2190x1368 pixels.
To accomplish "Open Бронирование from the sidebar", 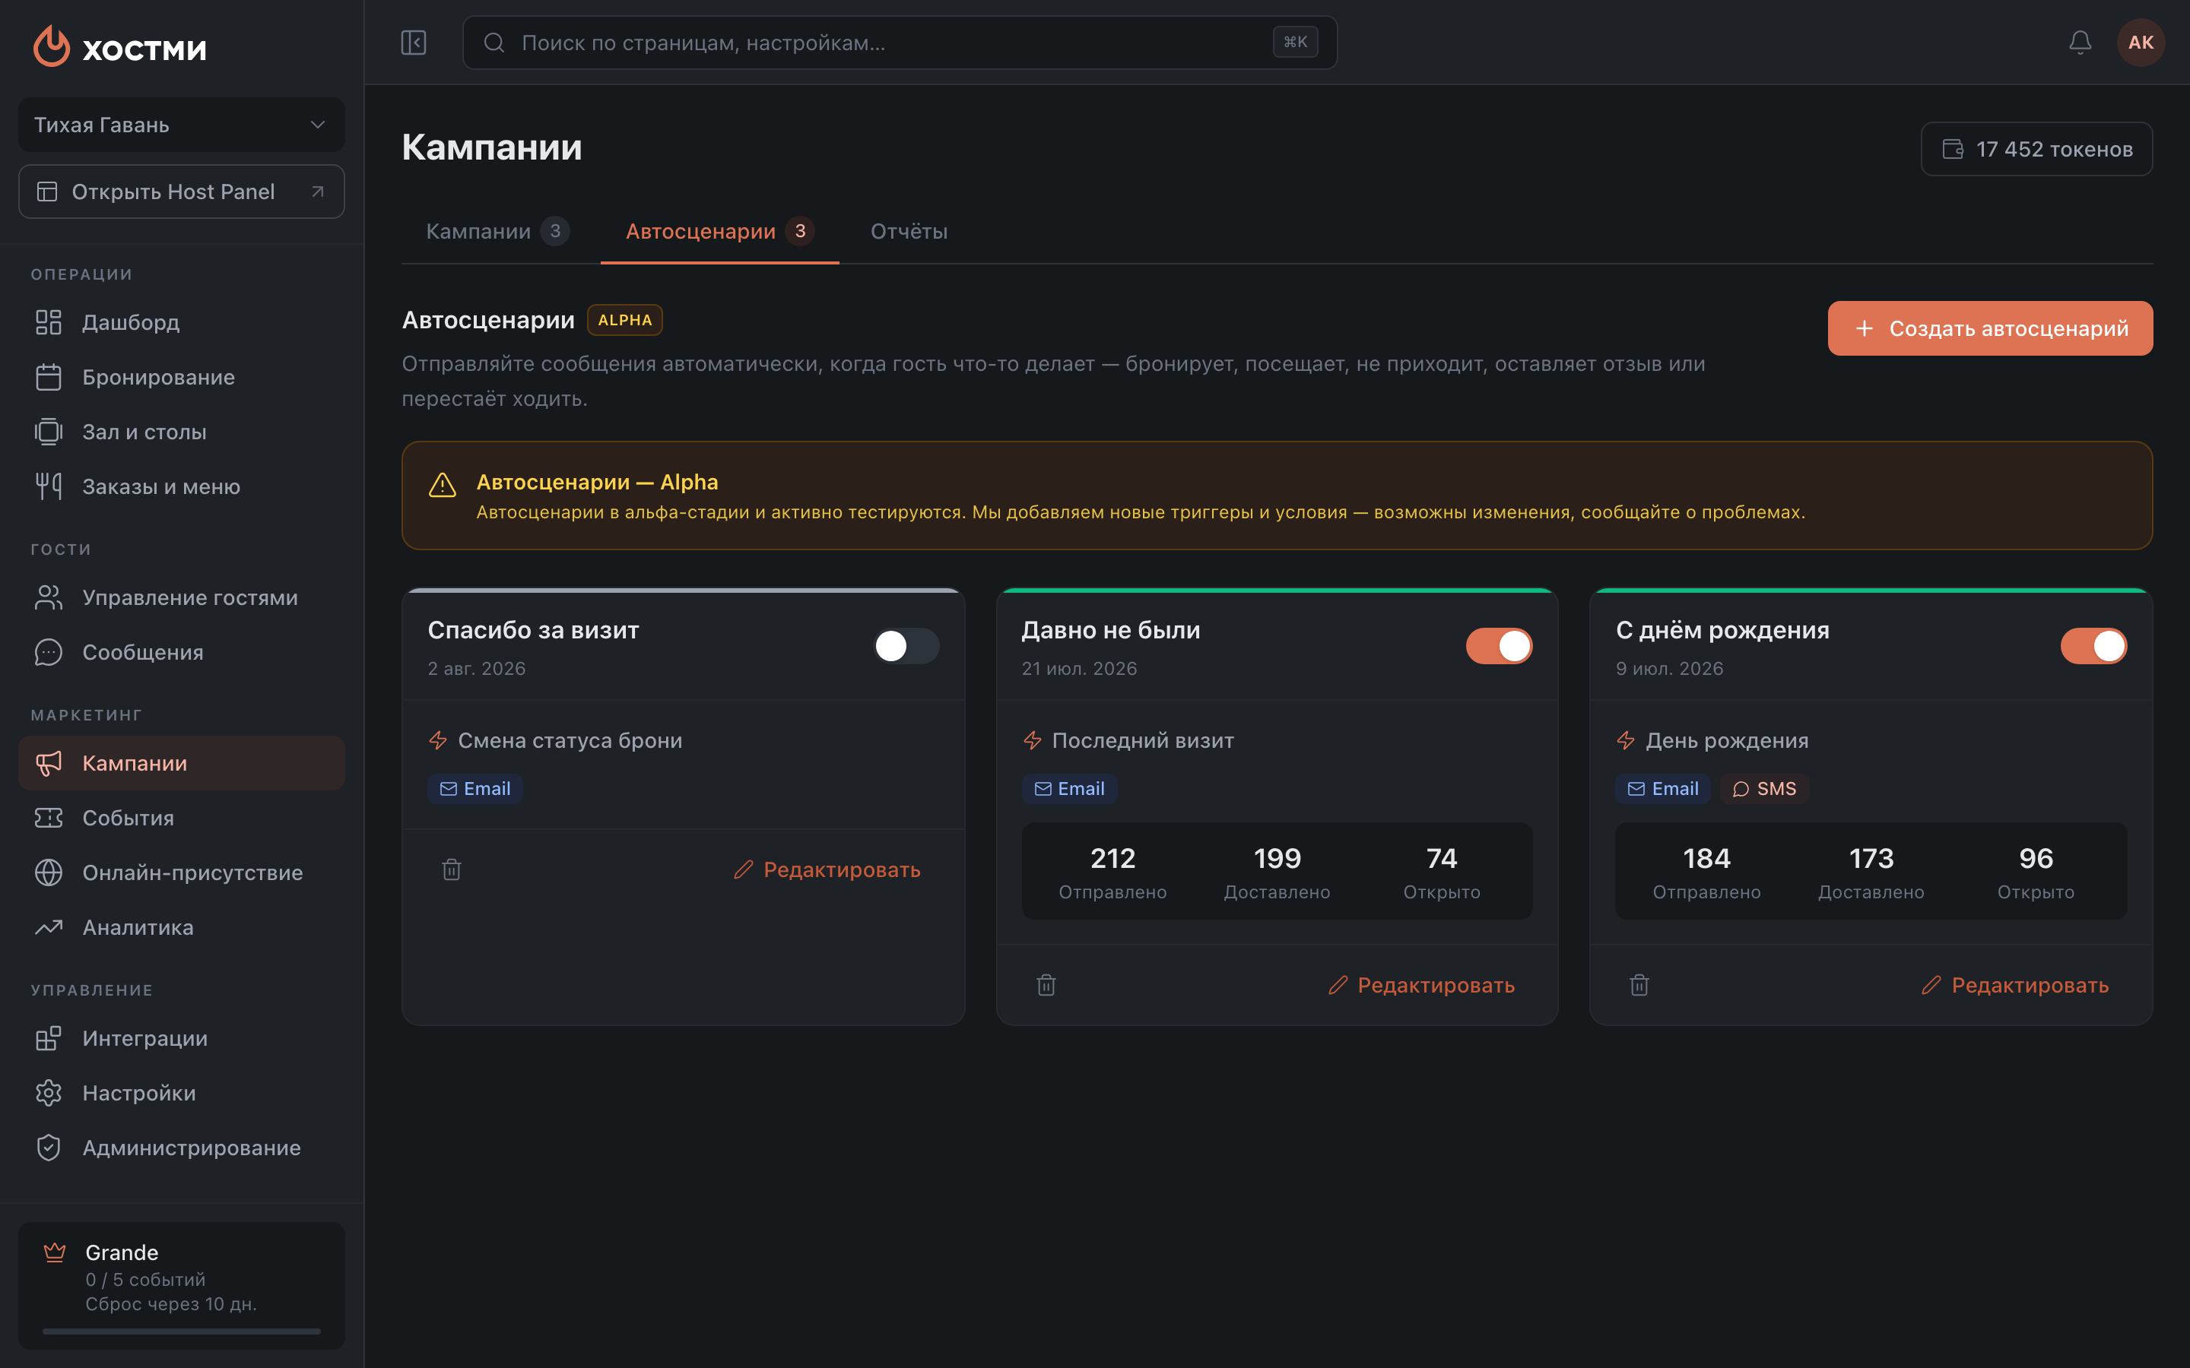I will coord(181,377).
